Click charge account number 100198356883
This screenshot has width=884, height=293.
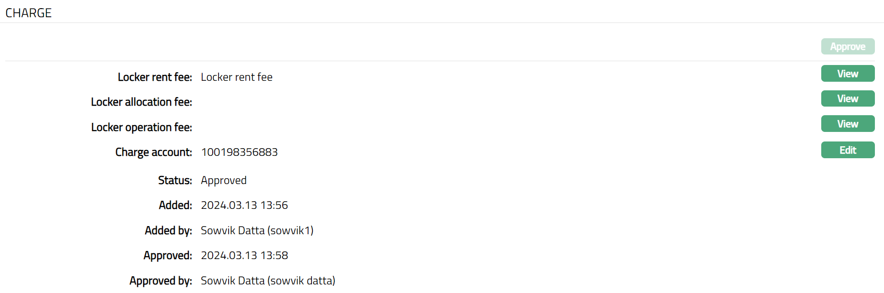point(240,152)
